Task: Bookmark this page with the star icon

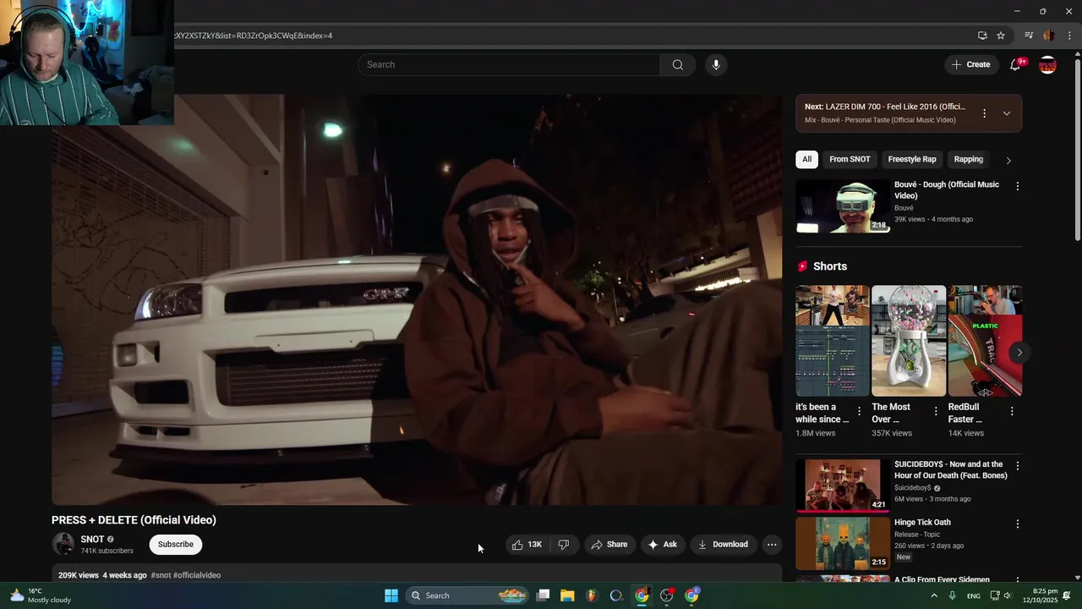Action: (1001, 36)
